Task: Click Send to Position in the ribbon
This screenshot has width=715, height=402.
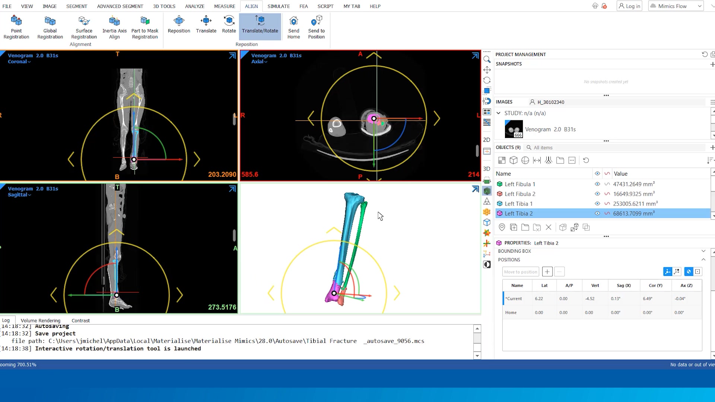Action: (x=316, y=27)
